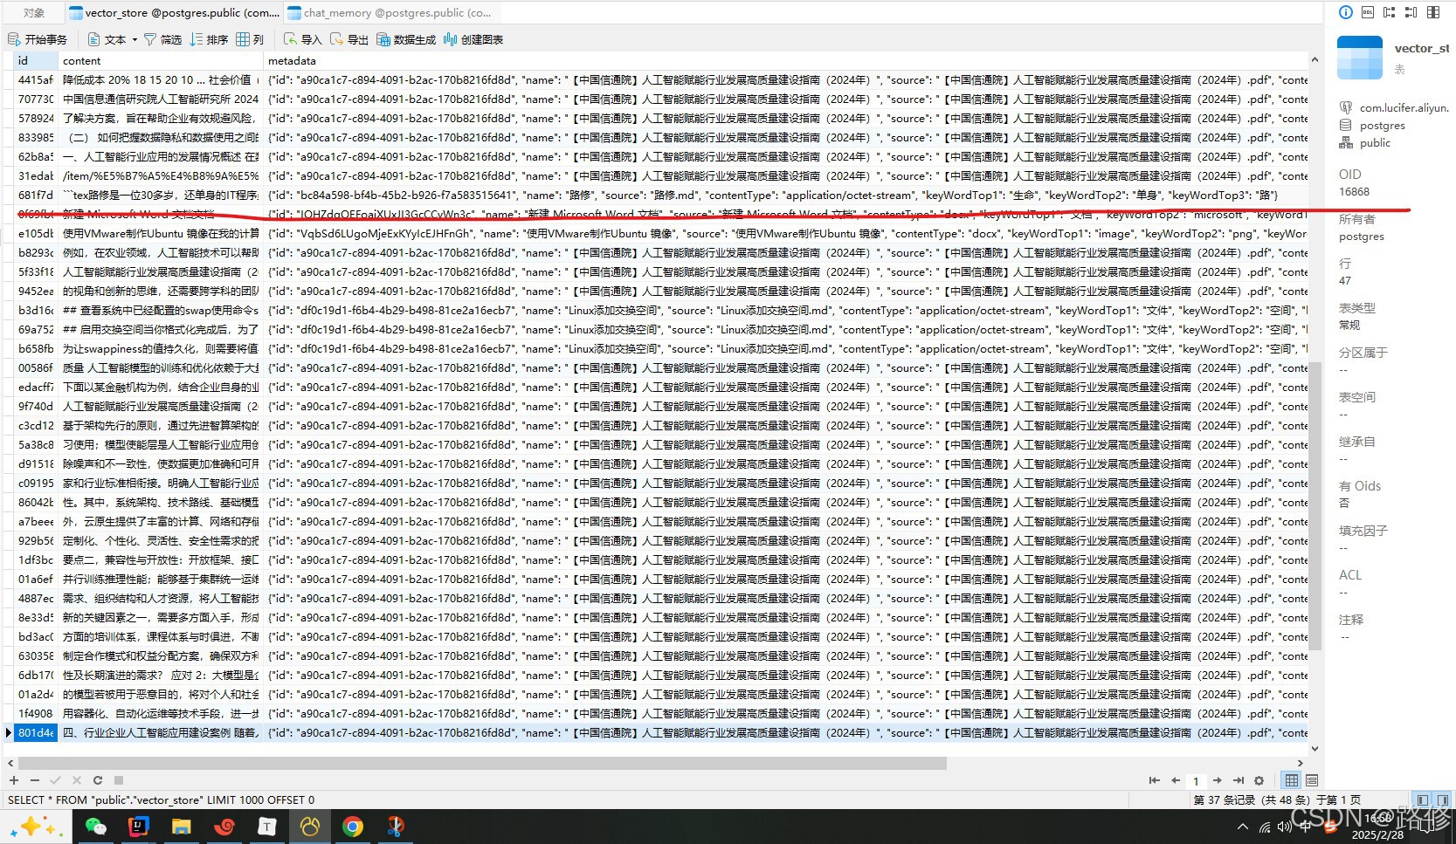Click the add record plus icon
Screen dimensions: 1456x844
tap(14, 780)
